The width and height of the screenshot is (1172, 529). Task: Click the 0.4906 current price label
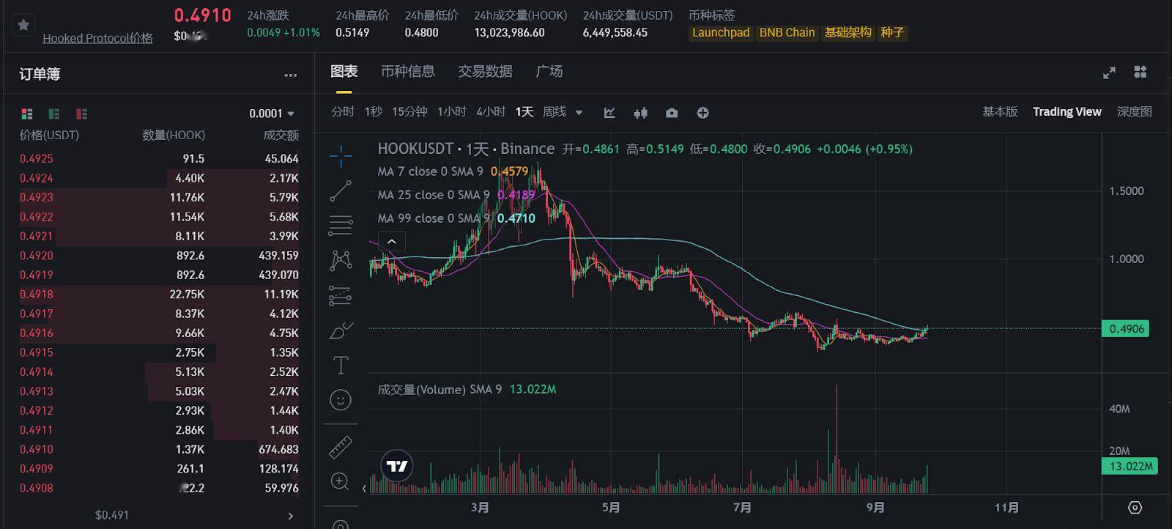click(x=1126, y=329)
